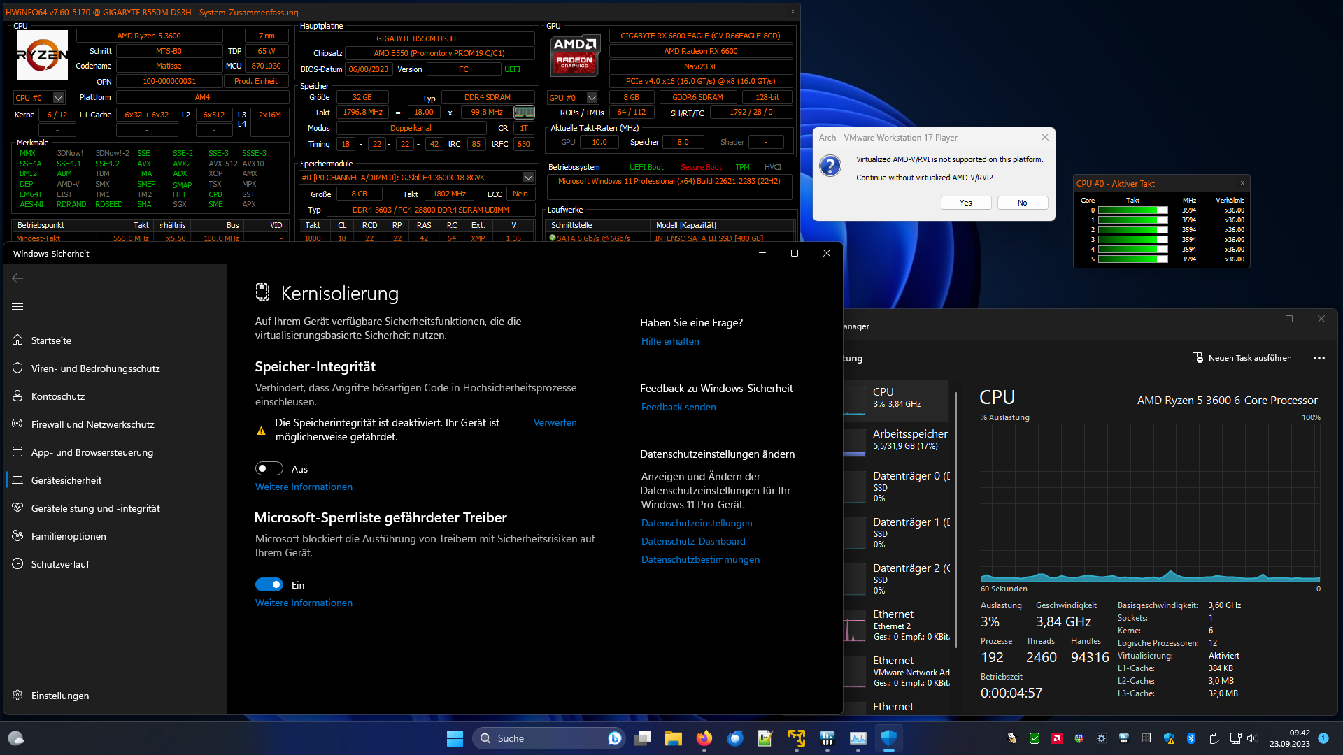1343x755 pixels.
Task: Select Datenträger 1 in Task Manager
Action: (895, 533)
